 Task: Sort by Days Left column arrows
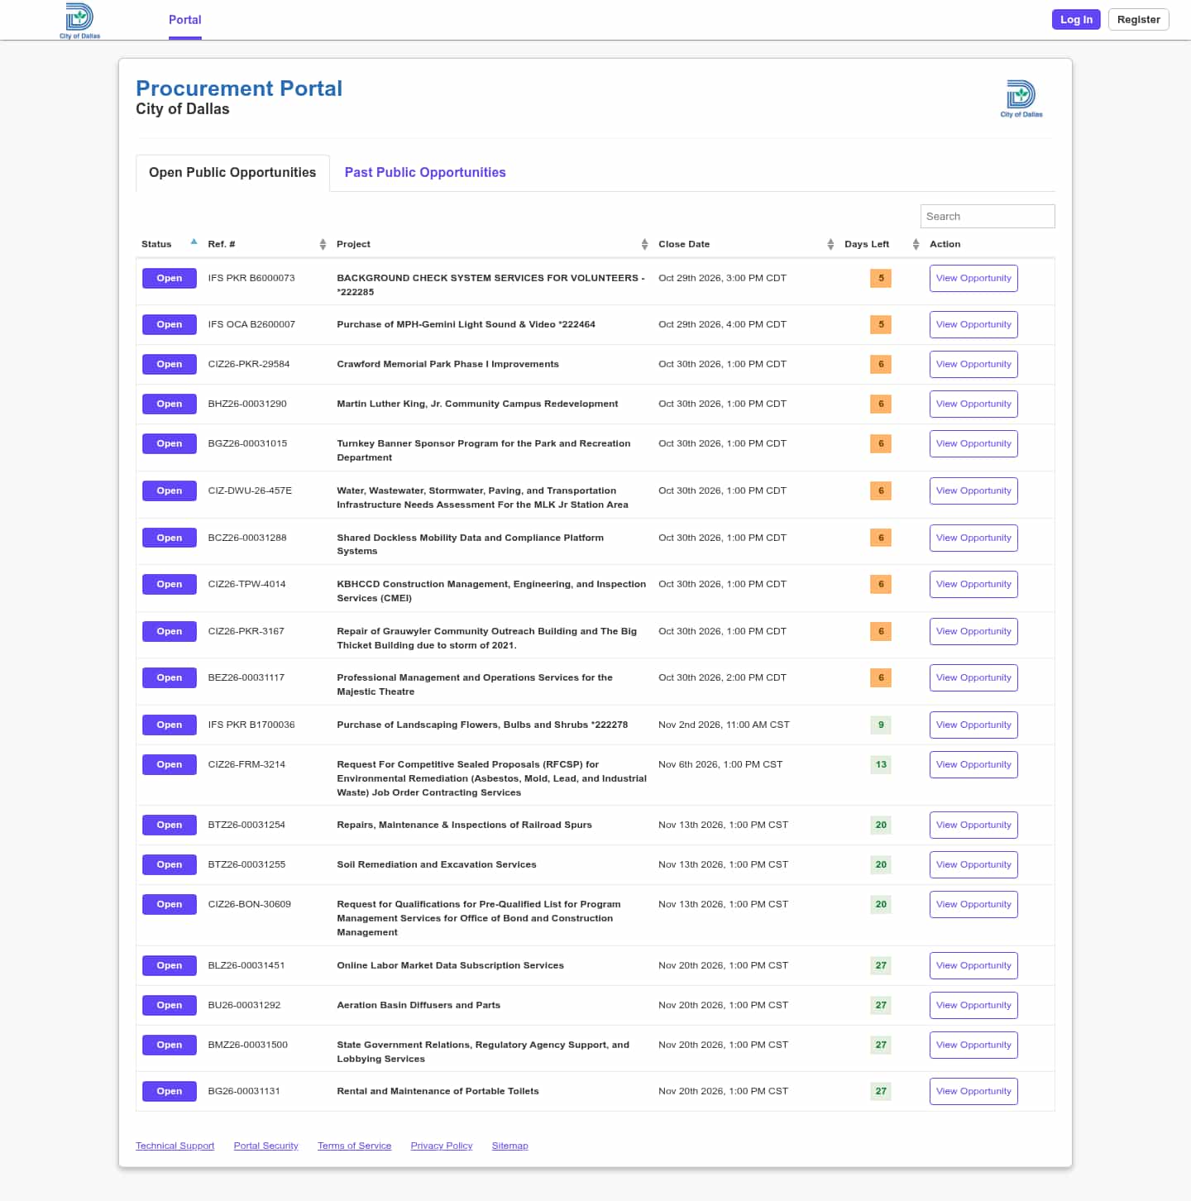pyautogui.click(x=916, y=244)
